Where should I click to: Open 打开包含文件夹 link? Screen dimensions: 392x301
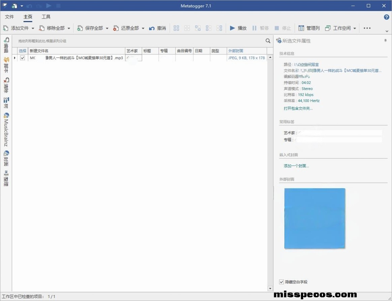298,108
